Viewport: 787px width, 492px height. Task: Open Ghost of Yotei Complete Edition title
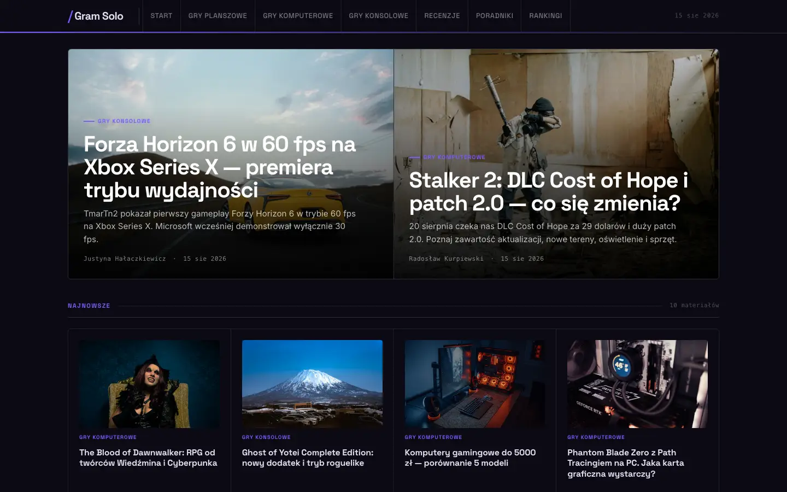point(308,458)
